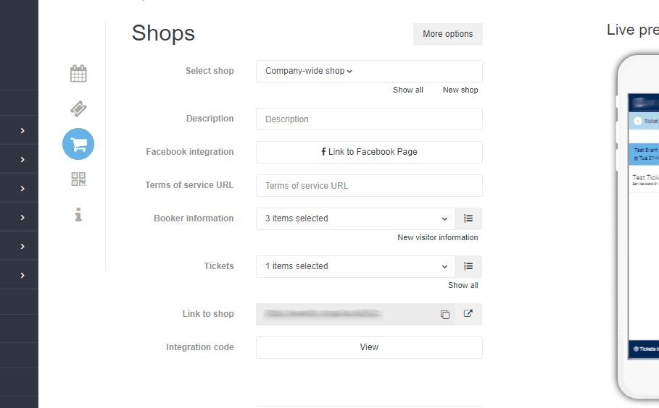
Task: Expand the Company-wide shop dropdown
Action: pyautogui.click(x=369, y=72)
